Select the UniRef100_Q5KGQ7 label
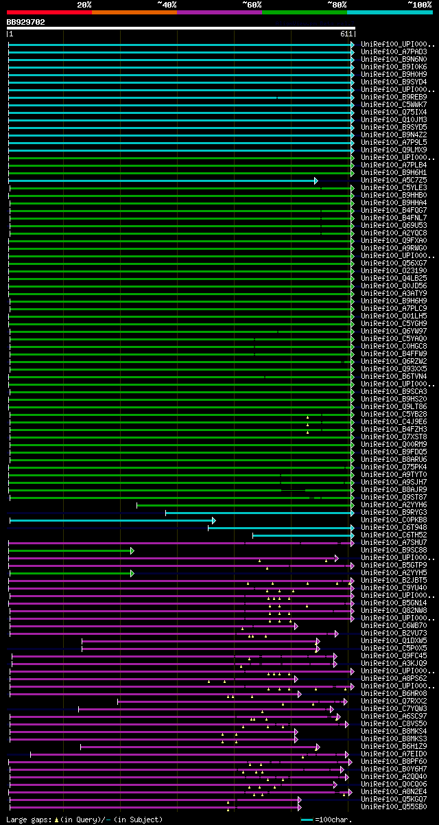The height and width of the screenshot is (825, 439). click(x=394, y=799)
